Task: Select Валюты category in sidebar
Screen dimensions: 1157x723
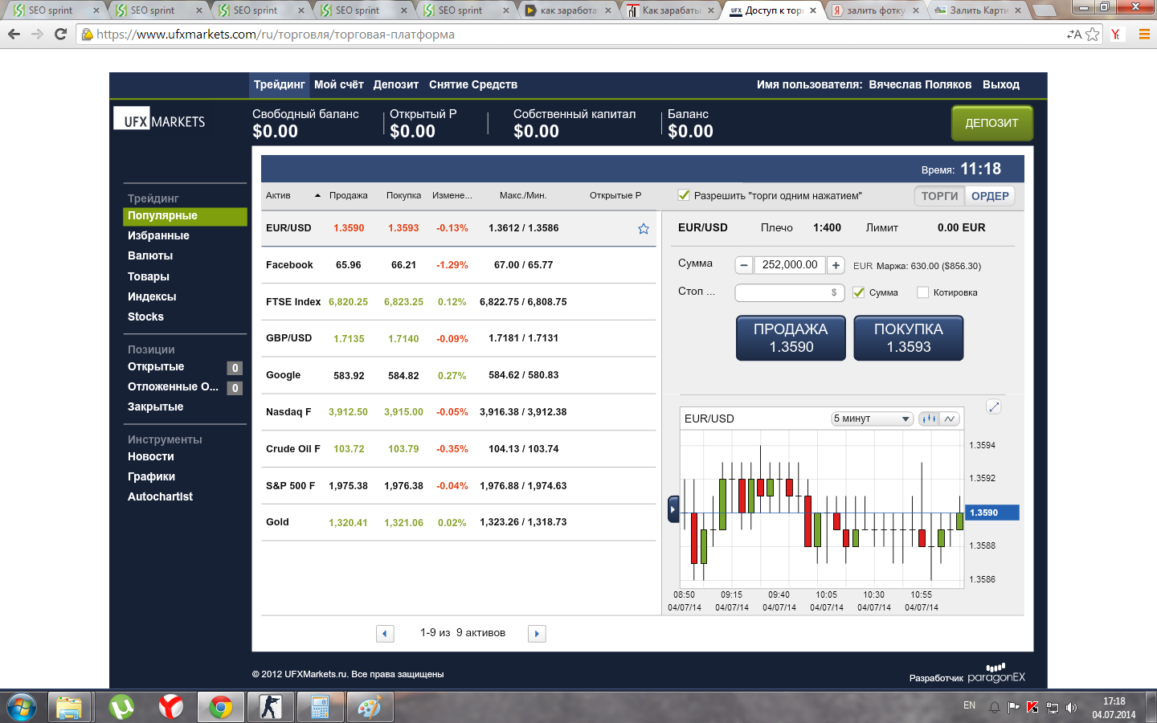Action: (150, 255)
